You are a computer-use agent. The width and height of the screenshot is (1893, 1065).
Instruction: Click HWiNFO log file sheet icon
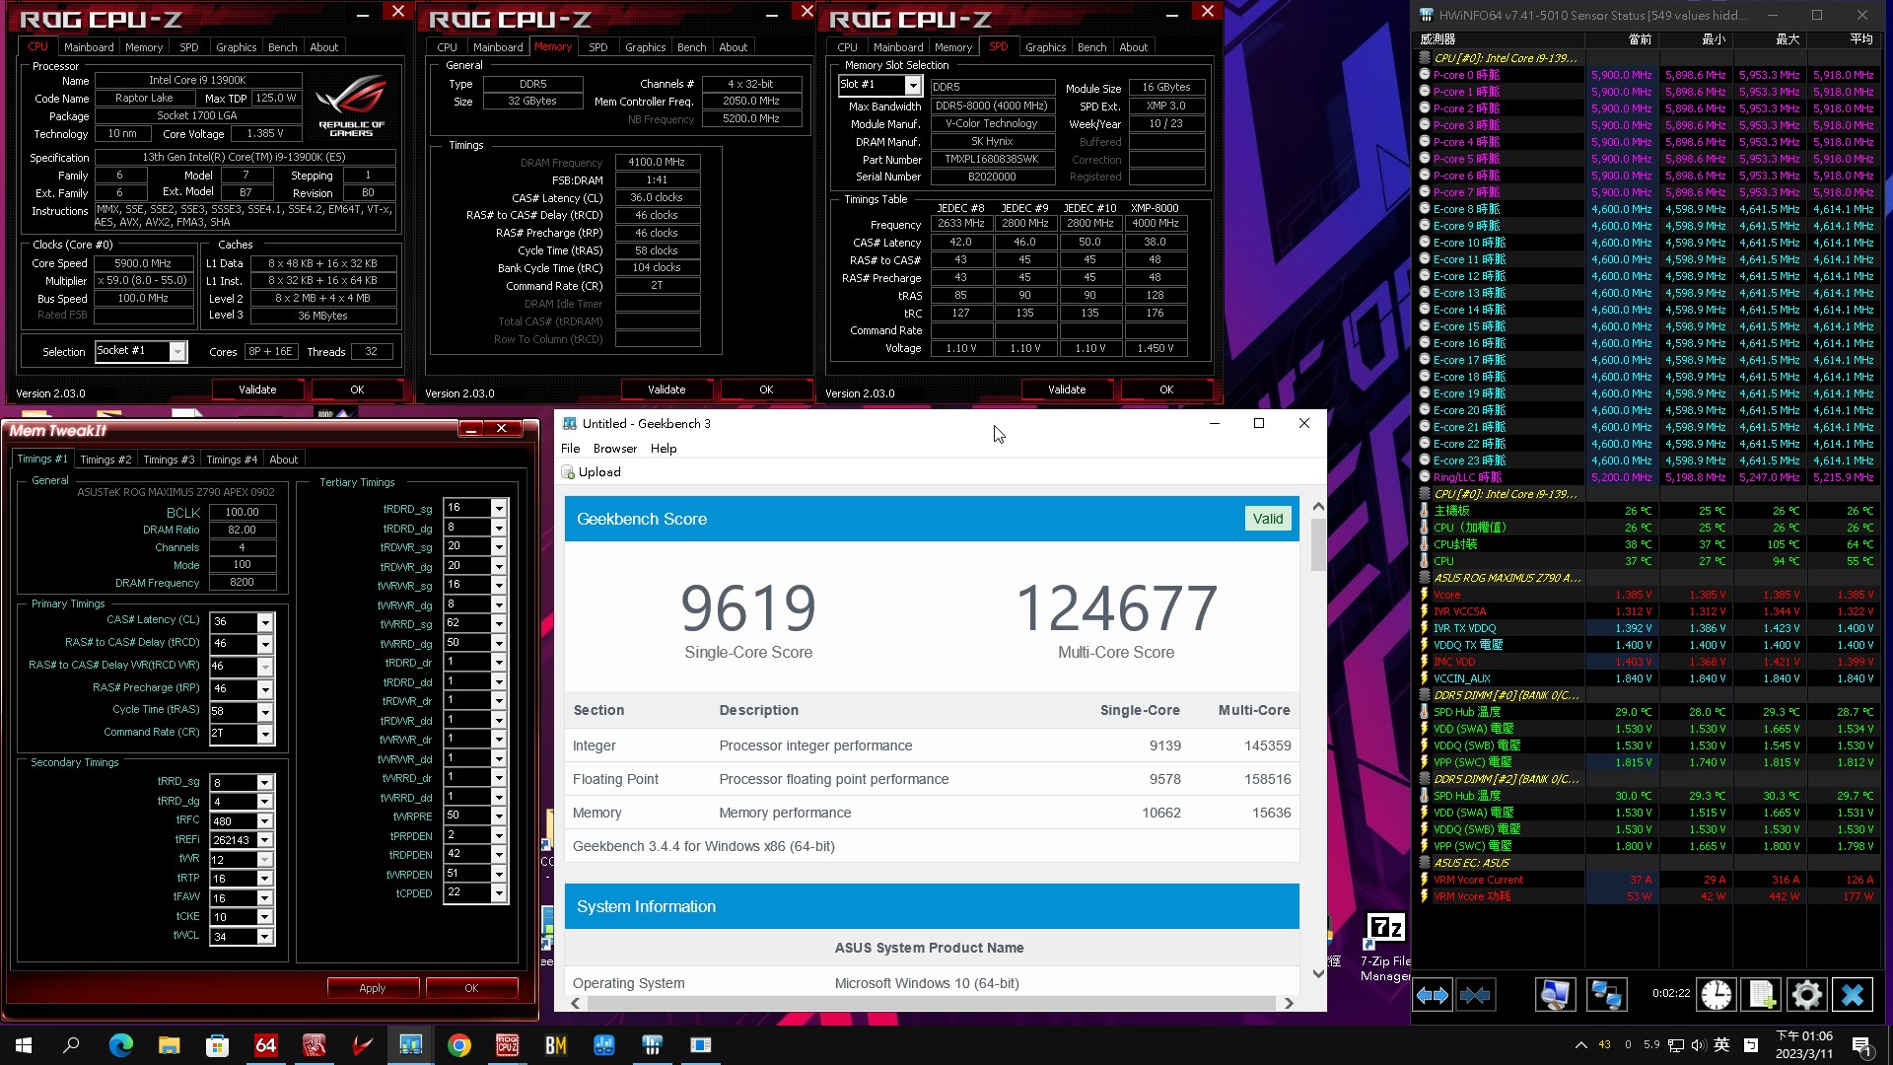click(x=1761, y=995)
